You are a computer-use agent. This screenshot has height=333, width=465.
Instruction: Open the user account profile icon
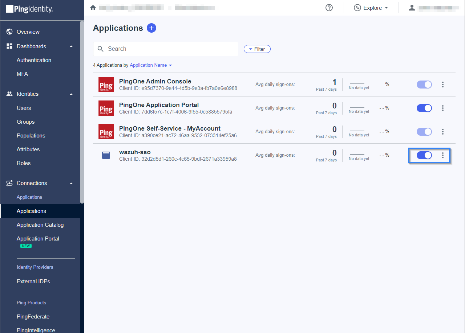(412, 8)
